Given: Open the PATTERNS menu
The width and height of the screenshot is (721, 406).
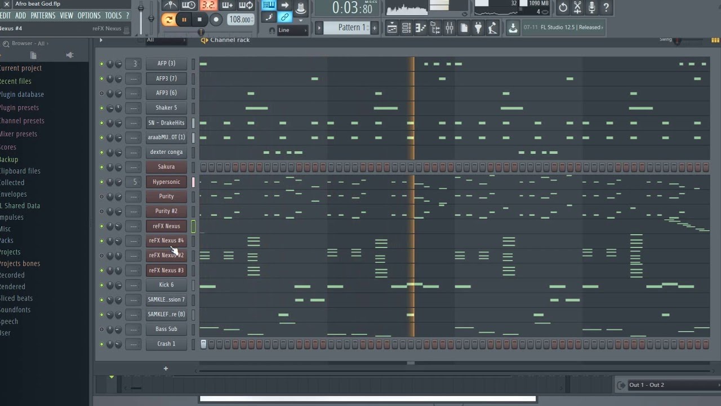Looking at the screenshot, I should click(x=43, y=16).
